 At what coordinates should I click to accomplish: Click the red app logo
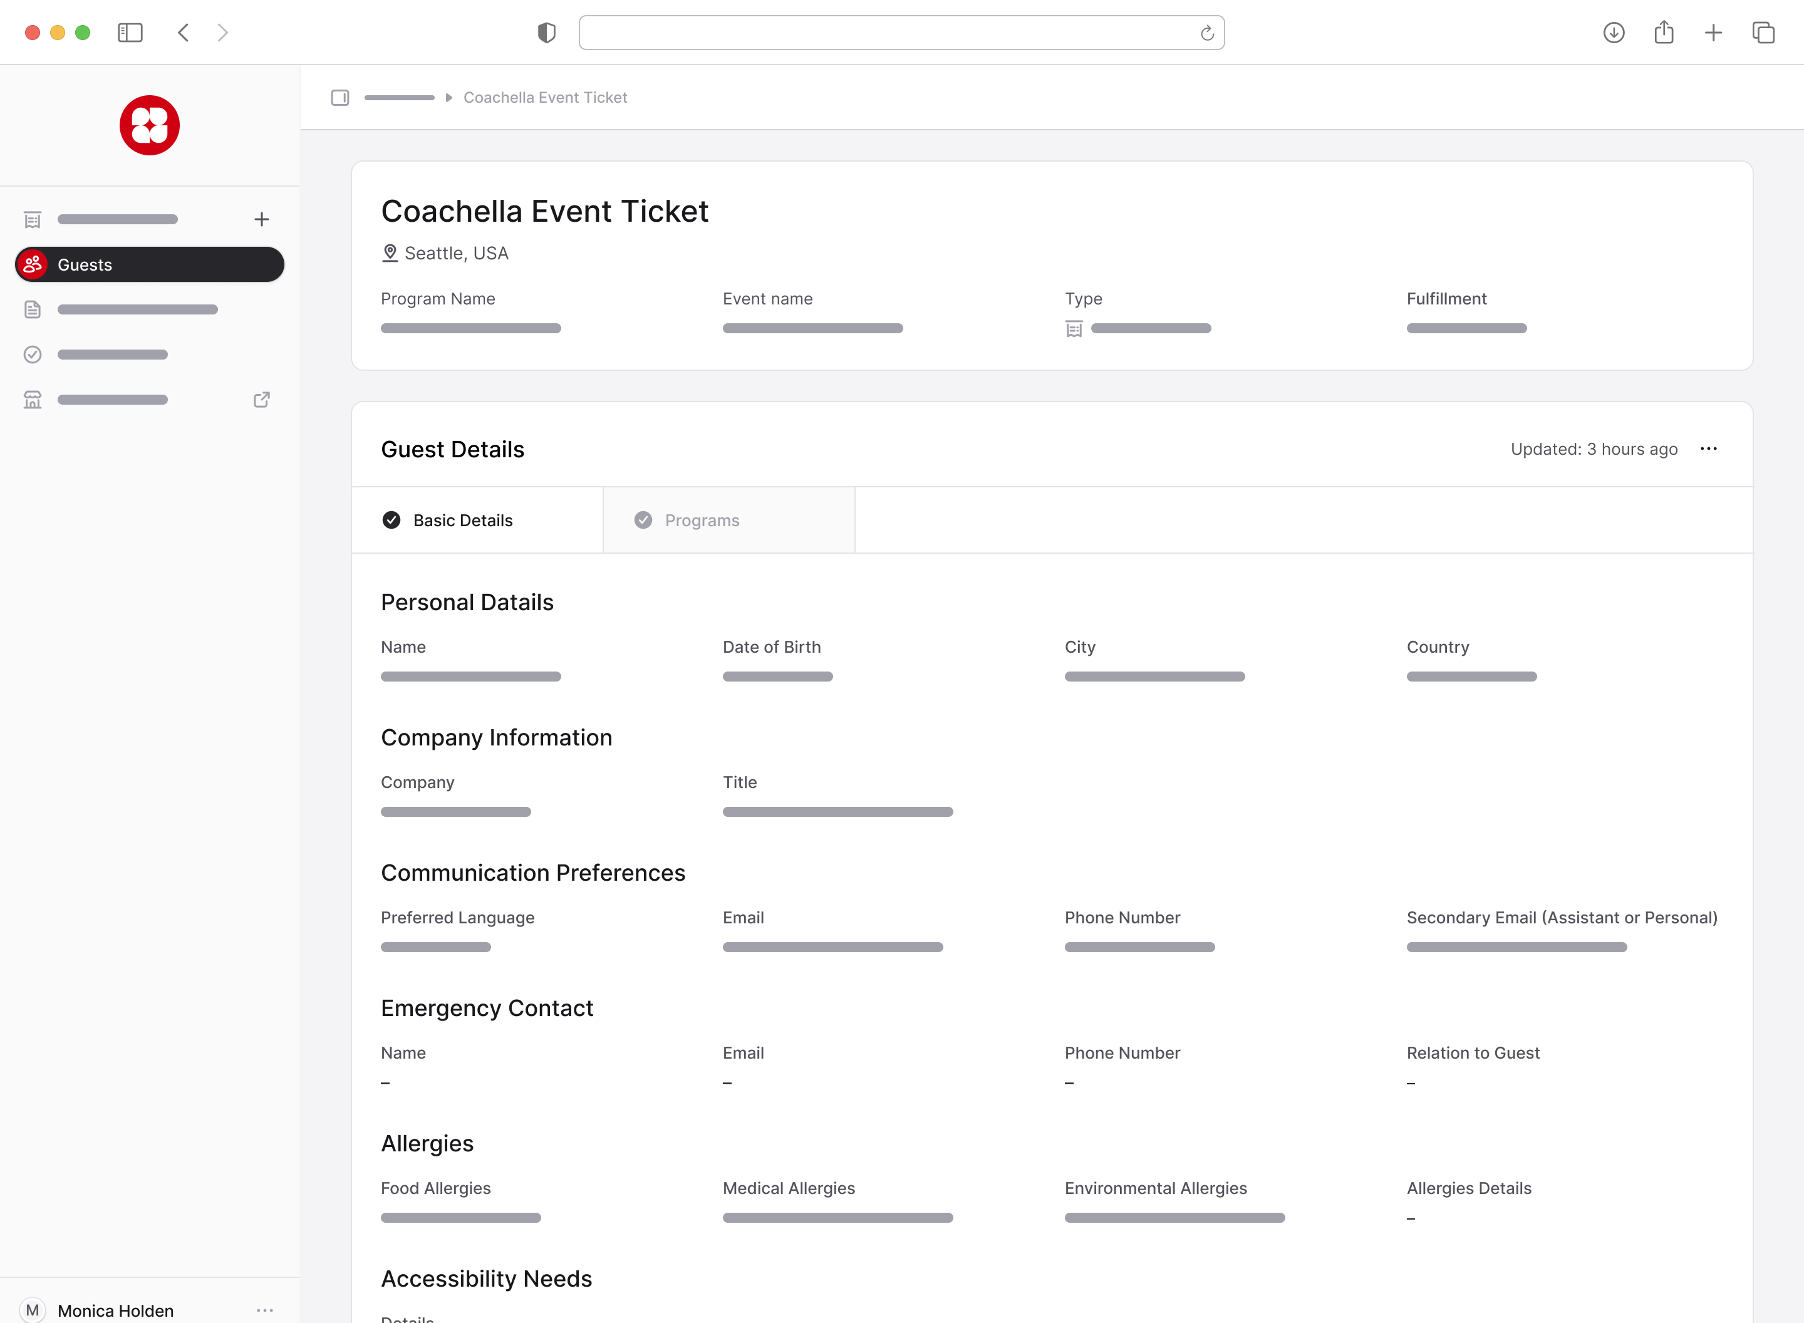tap(150, 126)
